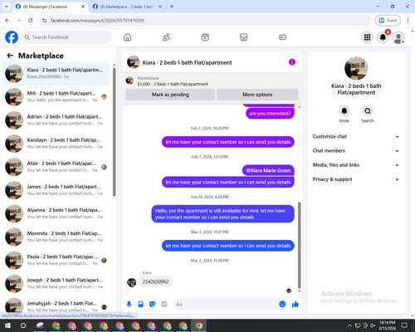Click the Search Facebook field

[66, 37]
